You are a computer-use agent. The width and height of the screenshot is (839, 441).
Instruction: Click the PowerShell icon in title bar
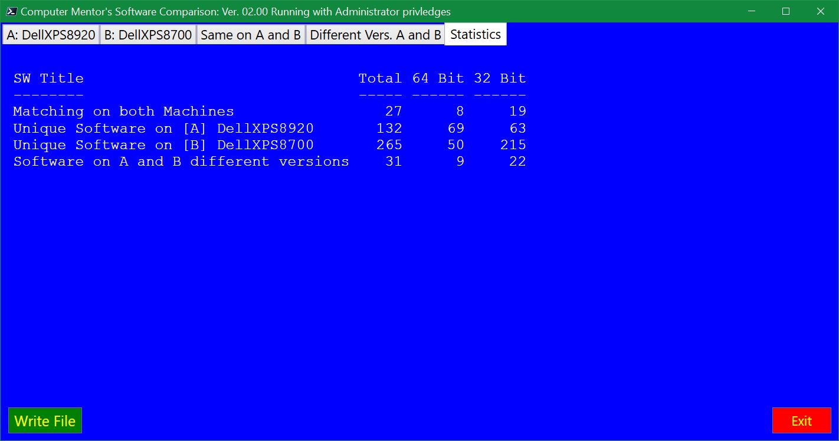(11, 11)
